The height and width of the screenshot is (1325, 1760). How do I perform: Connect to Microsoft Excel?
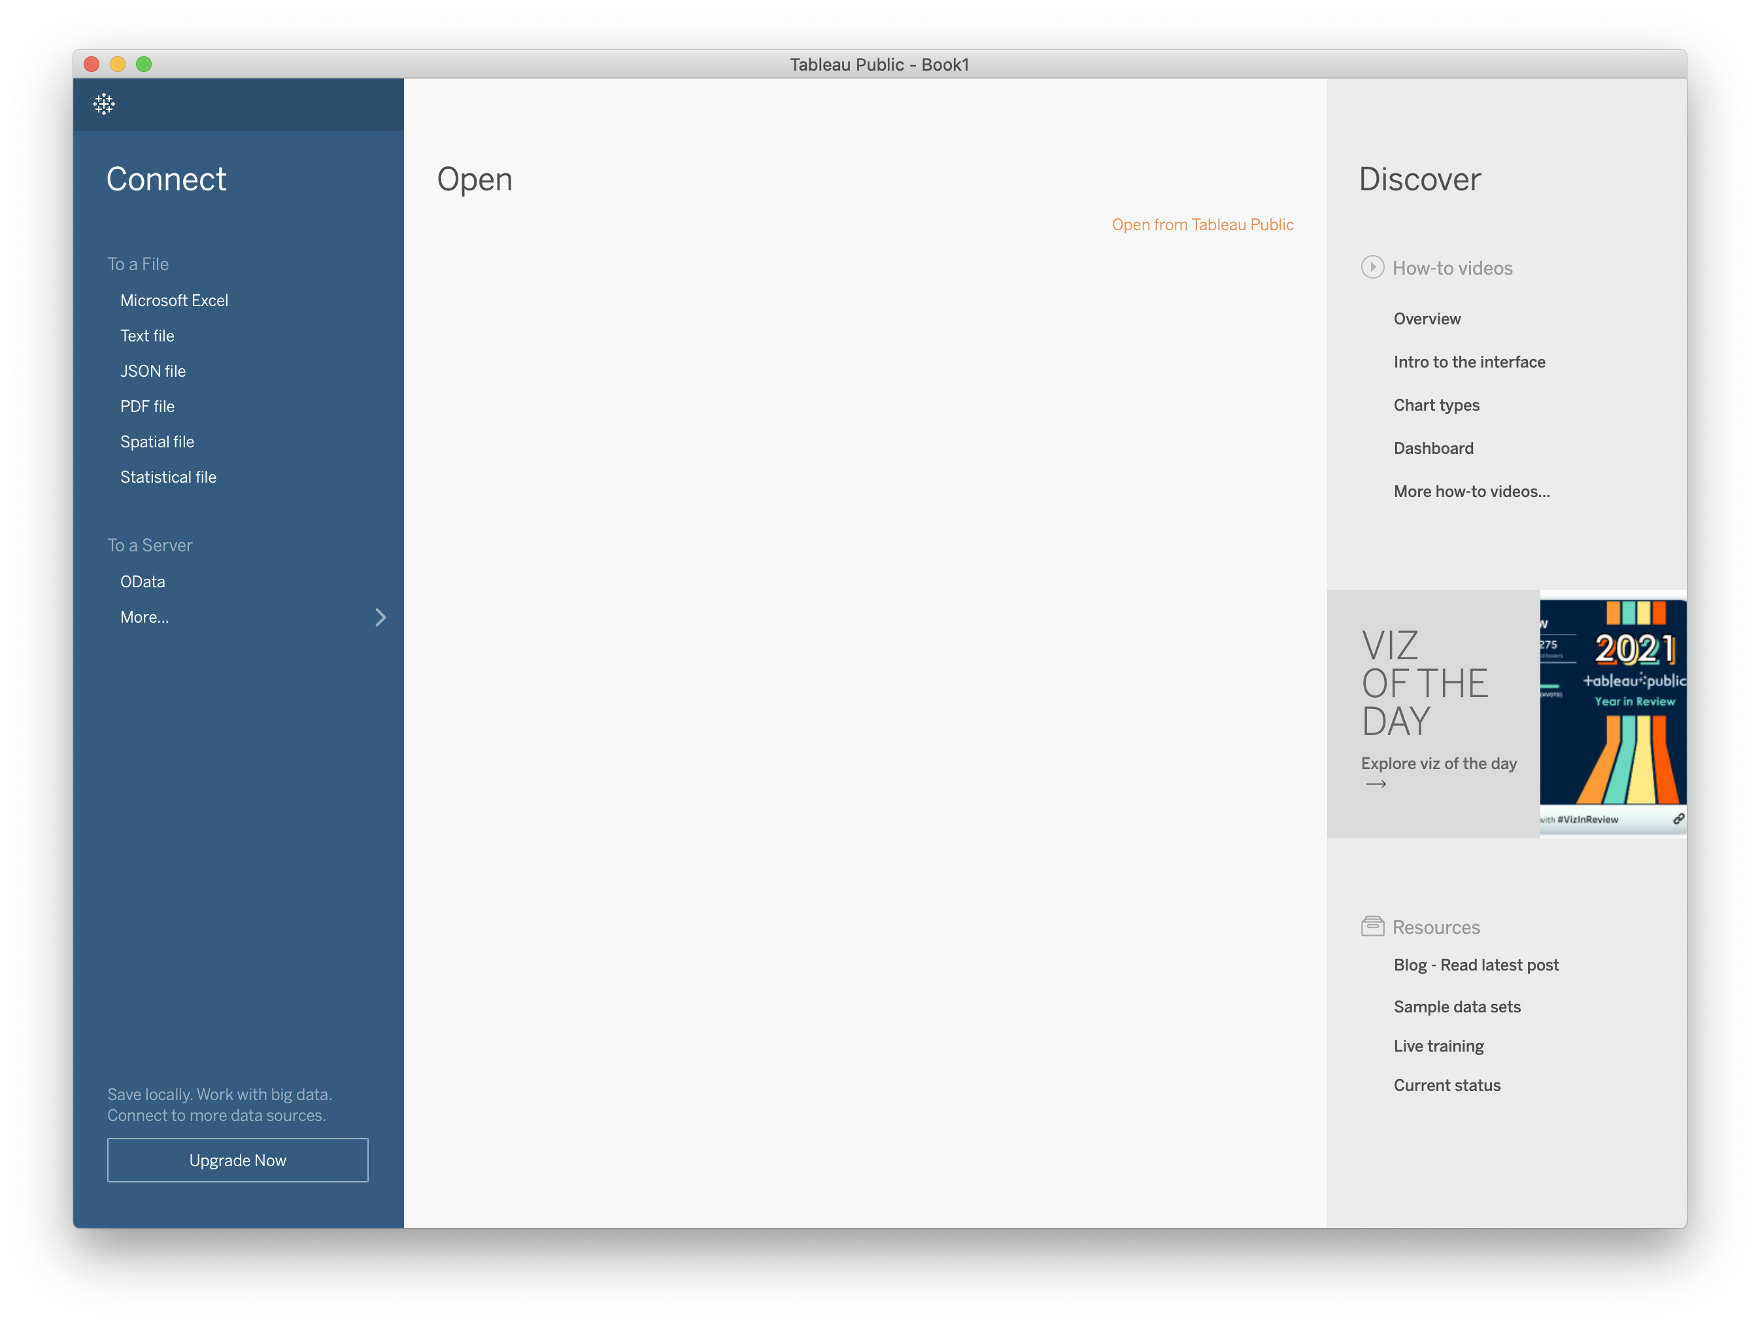(x=175, y=300)
